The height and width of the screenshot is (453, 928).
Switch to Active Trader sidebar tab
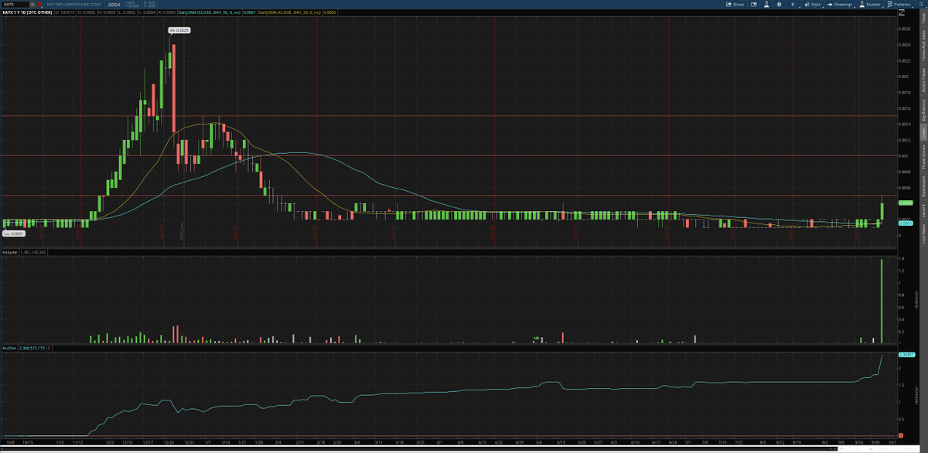(x=923, y=80)
